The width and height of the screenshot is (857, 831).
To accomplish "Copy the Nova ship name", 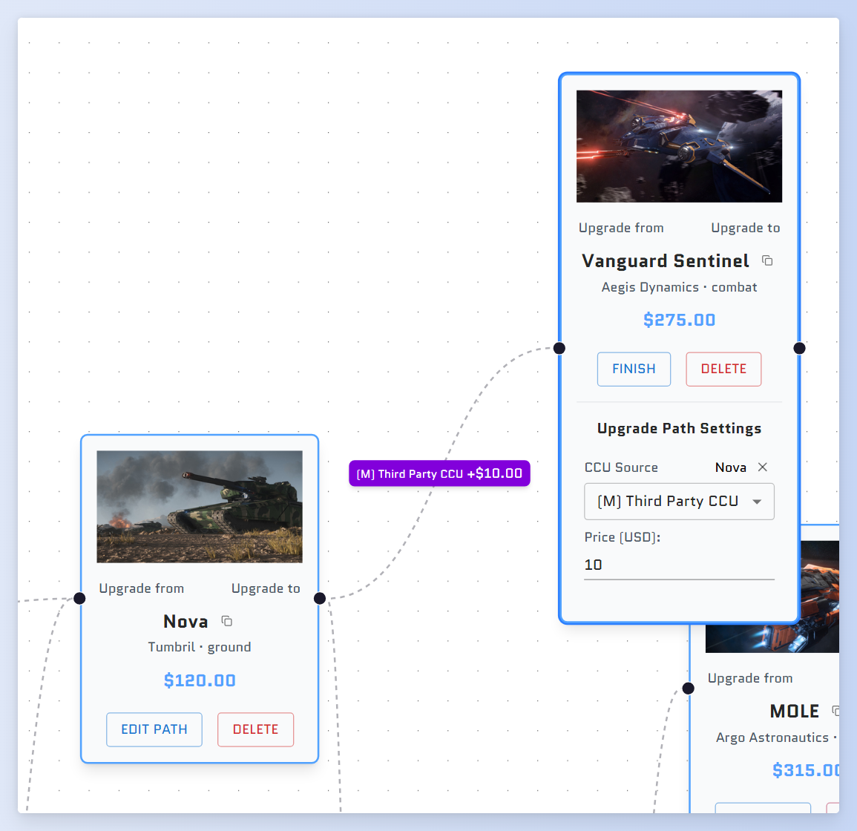I will 227,621.
